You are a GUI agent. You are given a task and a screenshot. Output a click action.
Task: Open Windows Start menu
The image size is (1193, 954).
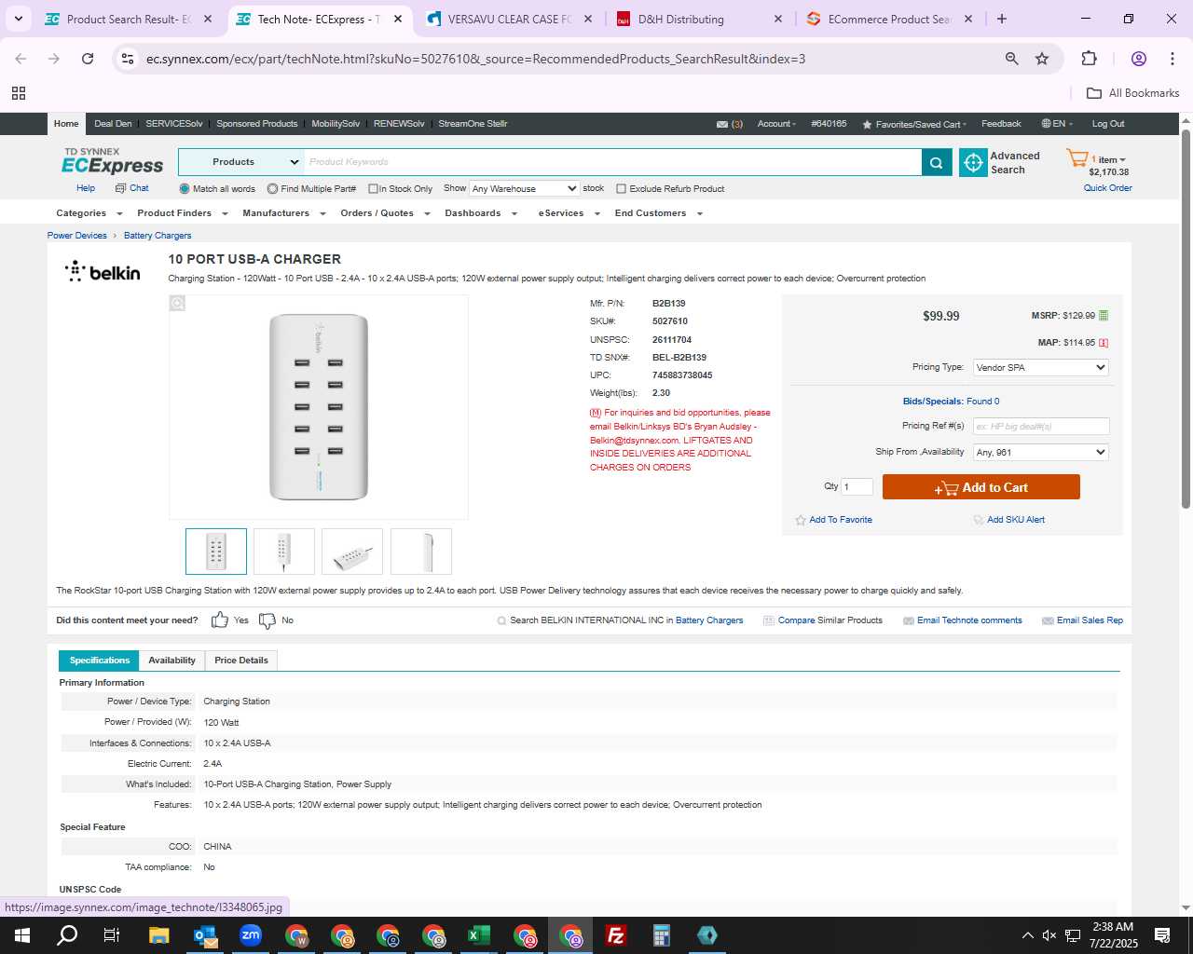(x=22, y=935)
